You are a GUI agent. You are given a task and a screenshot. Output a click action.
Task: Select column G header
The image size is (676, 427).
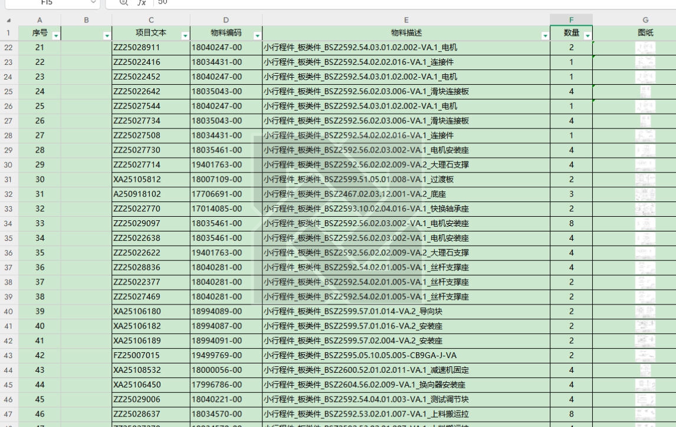[645, 21]
